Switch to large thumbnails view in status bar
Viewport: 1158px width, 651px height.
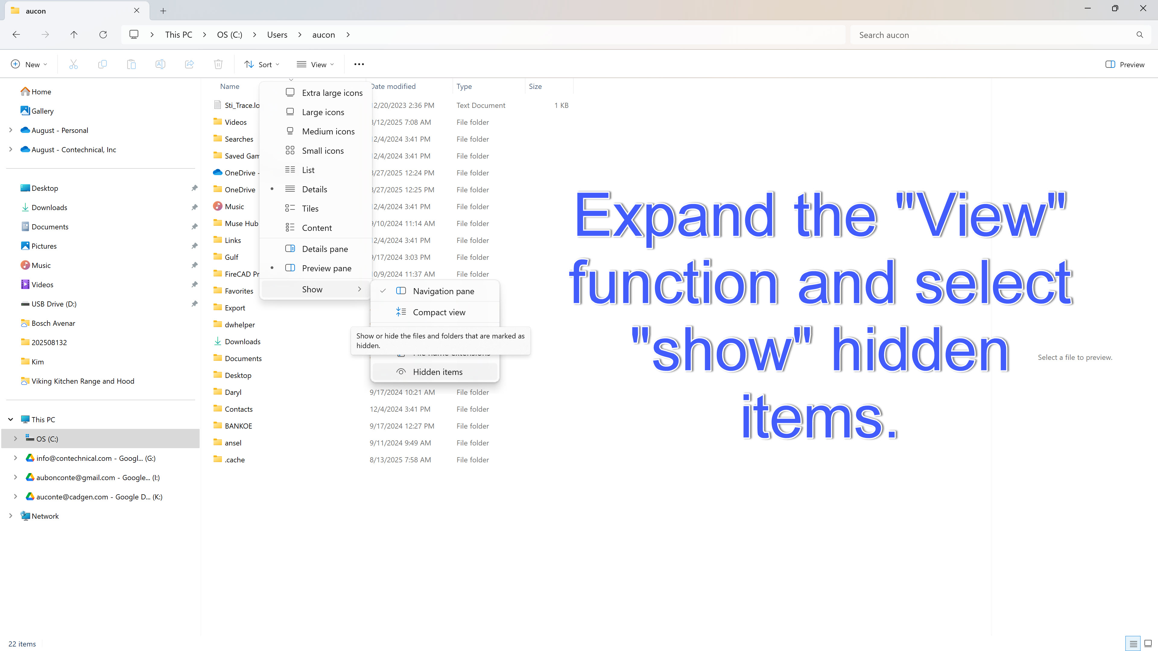[1148, 643]
